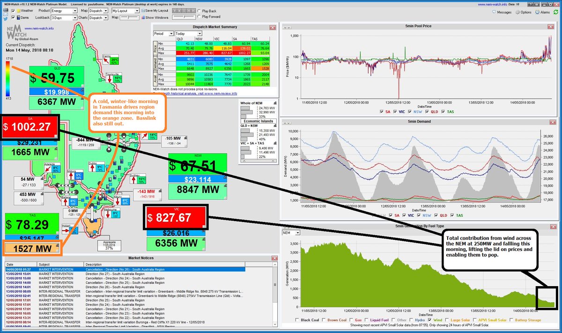Open Messages in the top toolbar
Image resolution: width=562 pixels, height=333 pixels.
pos(501,12)
